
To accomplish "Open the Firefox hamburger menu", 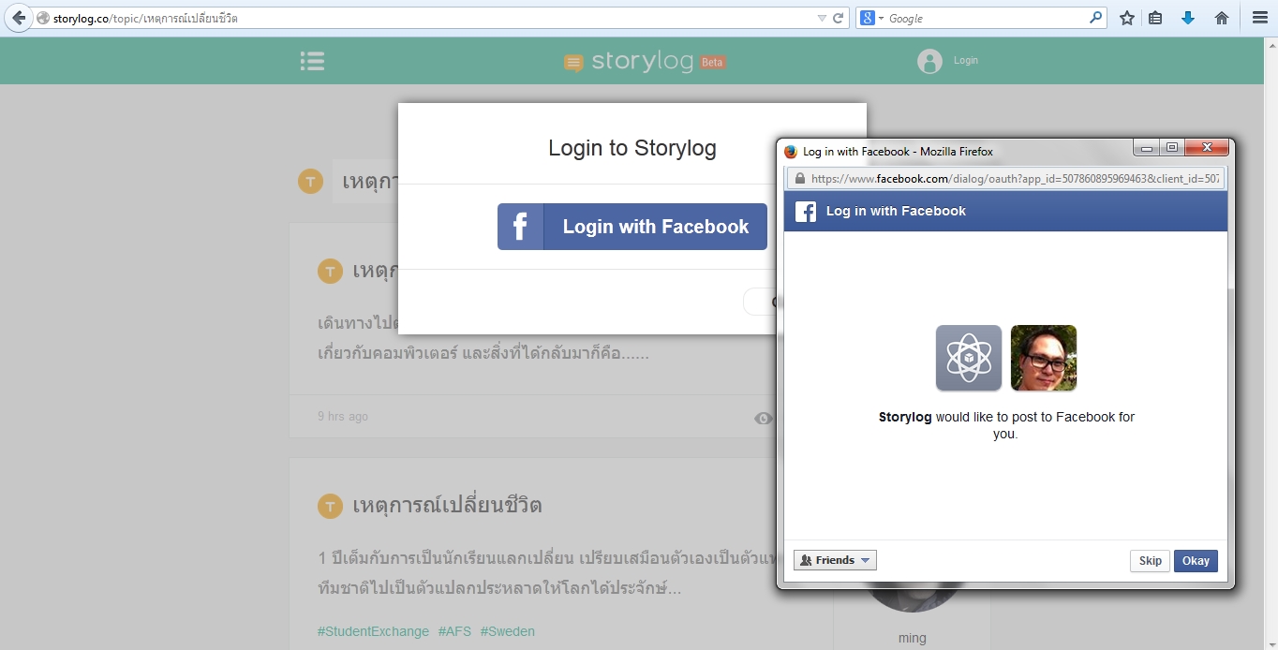I will [x=1260, y=18].
